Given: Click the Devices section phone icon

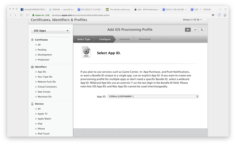Looking at the screenshot, I should 32,104.
